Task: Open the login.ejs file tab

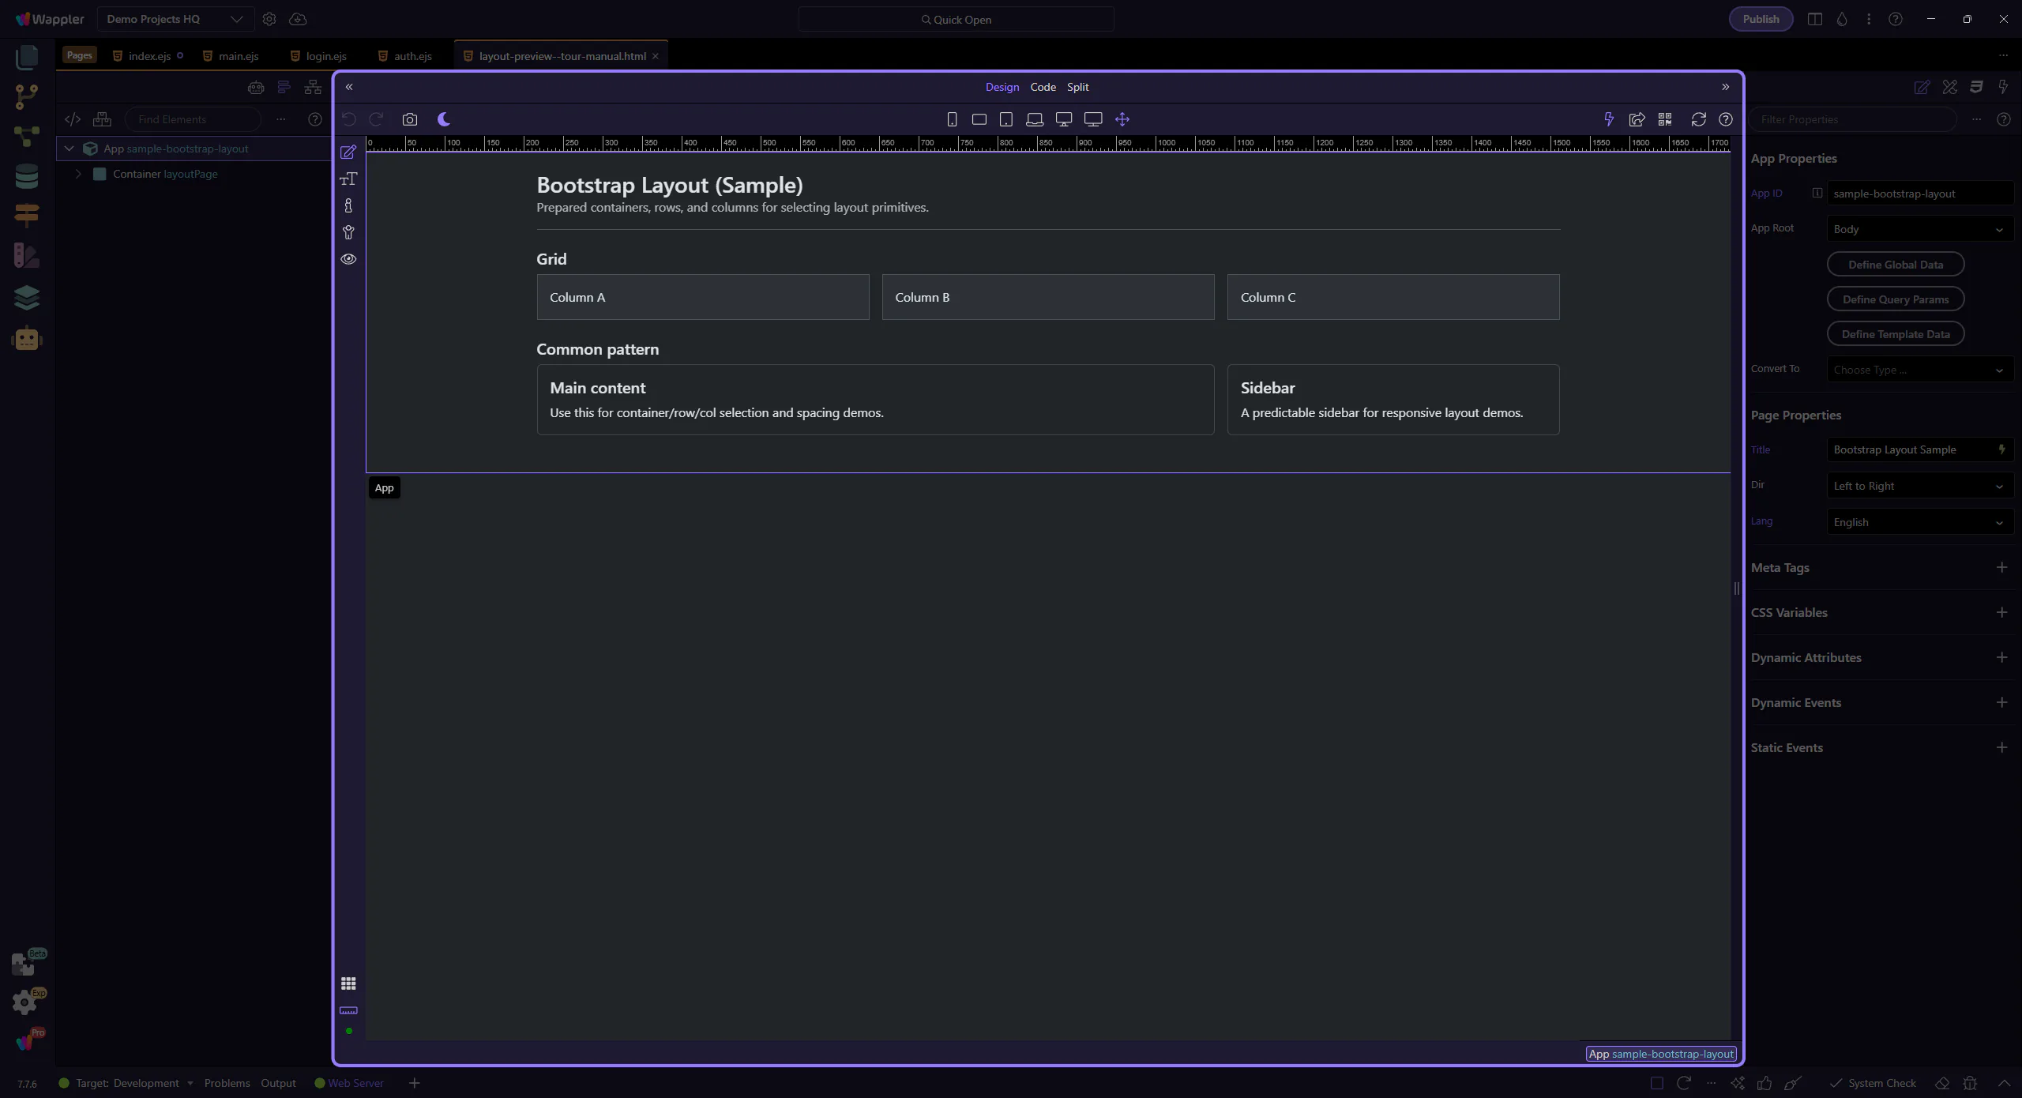Action: [325, 56]
